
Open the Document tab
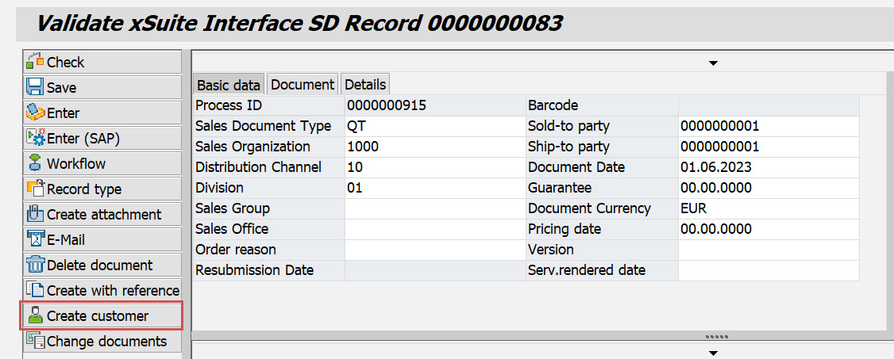302,84
